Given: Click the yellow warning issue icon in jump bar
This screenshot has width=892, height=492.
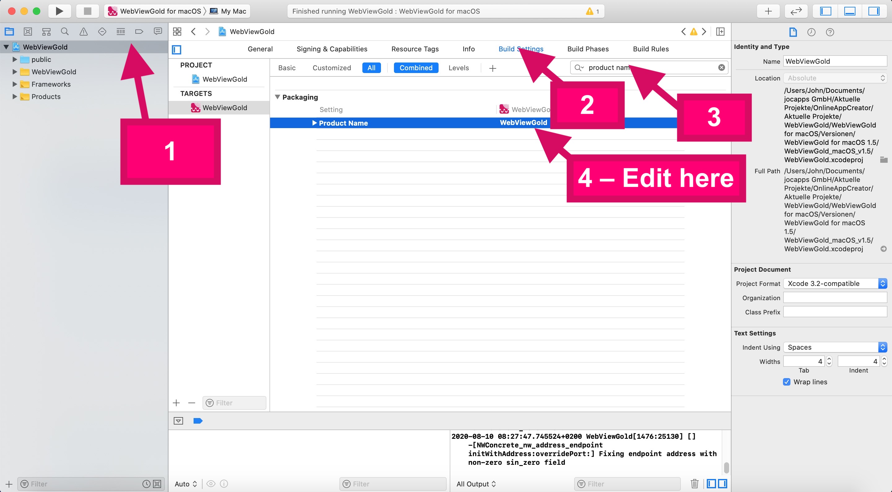Looking at the screenshot, I should point(693,32).
